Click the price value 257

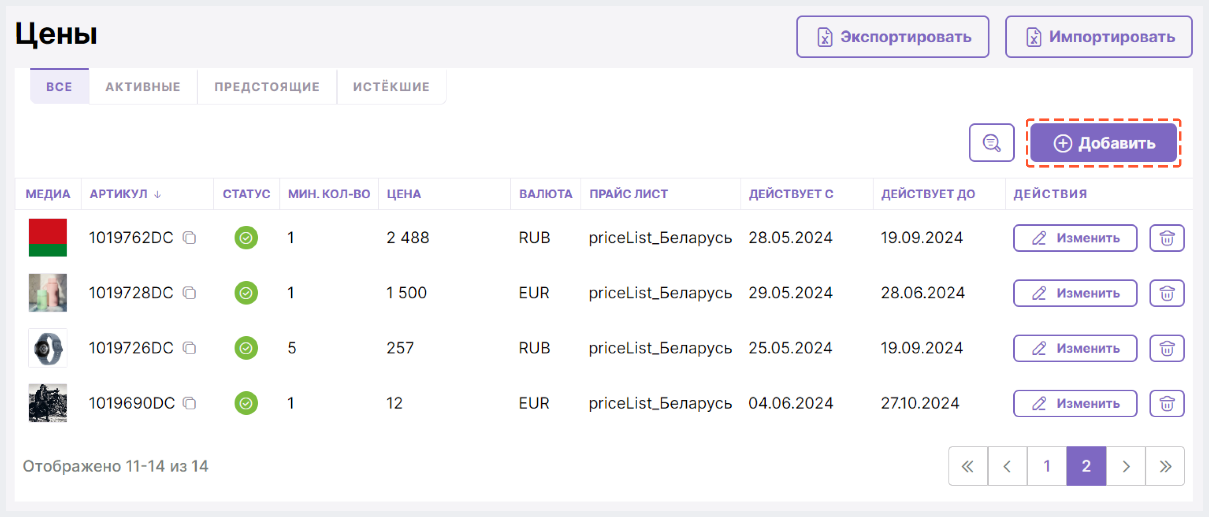400,348
